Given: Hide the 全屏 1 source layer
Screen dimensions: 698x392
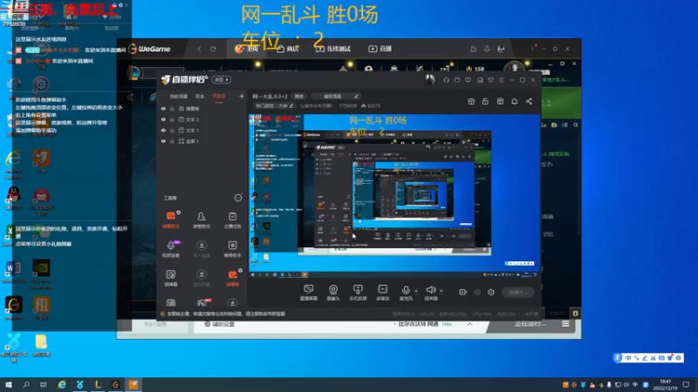Looking at the screenshot, I should tap(163, 141).
